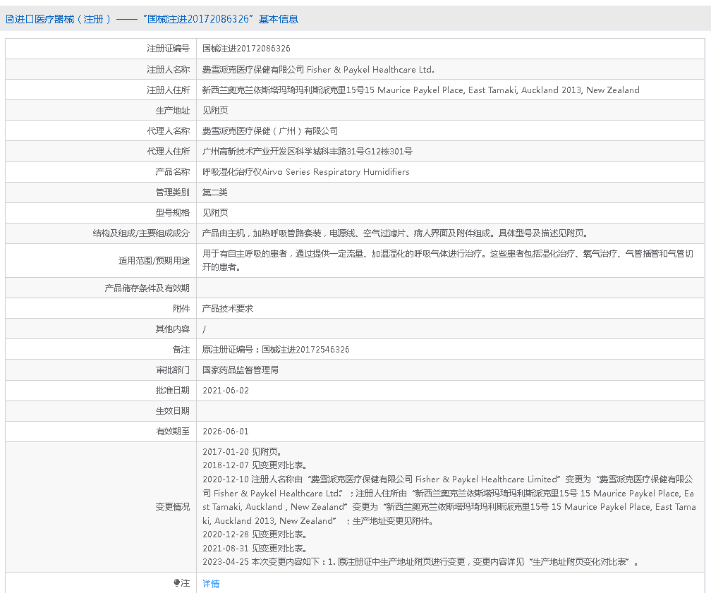Select the 代理人住所 label
This screenshot has height=593, width=711.
(168, 151)
